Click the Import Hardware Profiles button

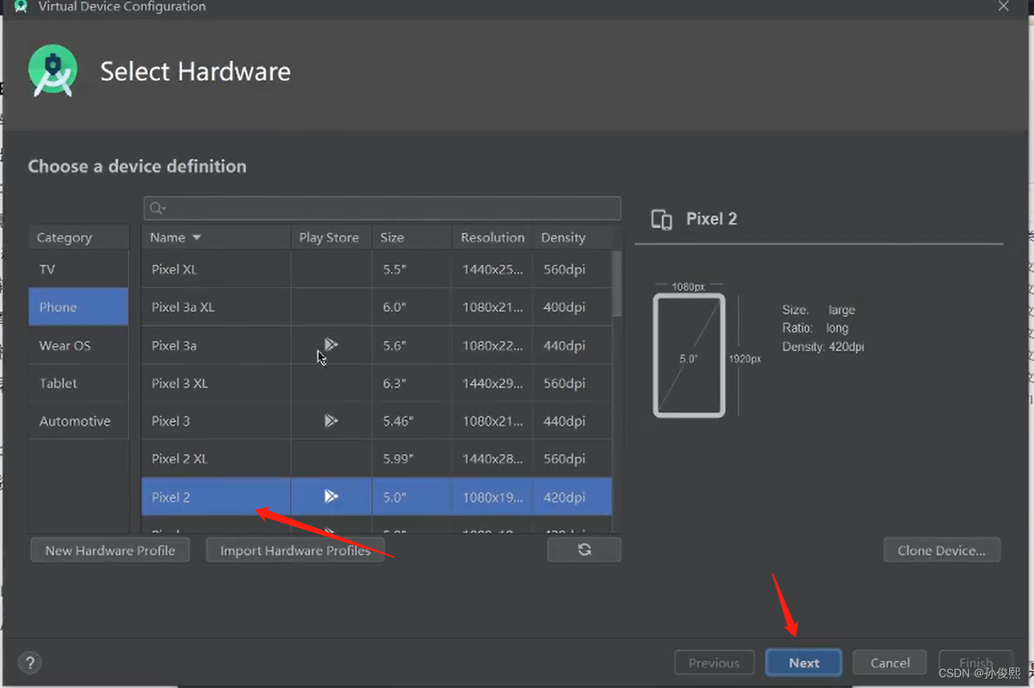click(295, 550)
